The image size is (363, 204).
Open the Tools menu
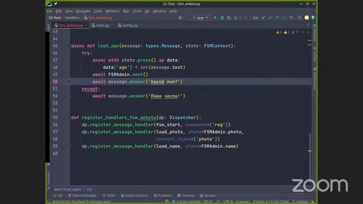(137, 11)
